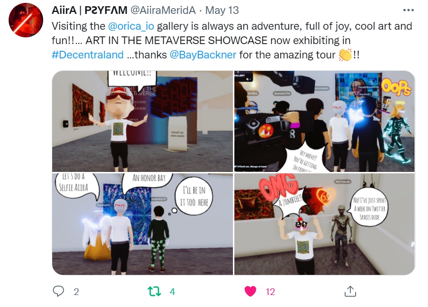View the retweet count of 4

coord(172,292)
